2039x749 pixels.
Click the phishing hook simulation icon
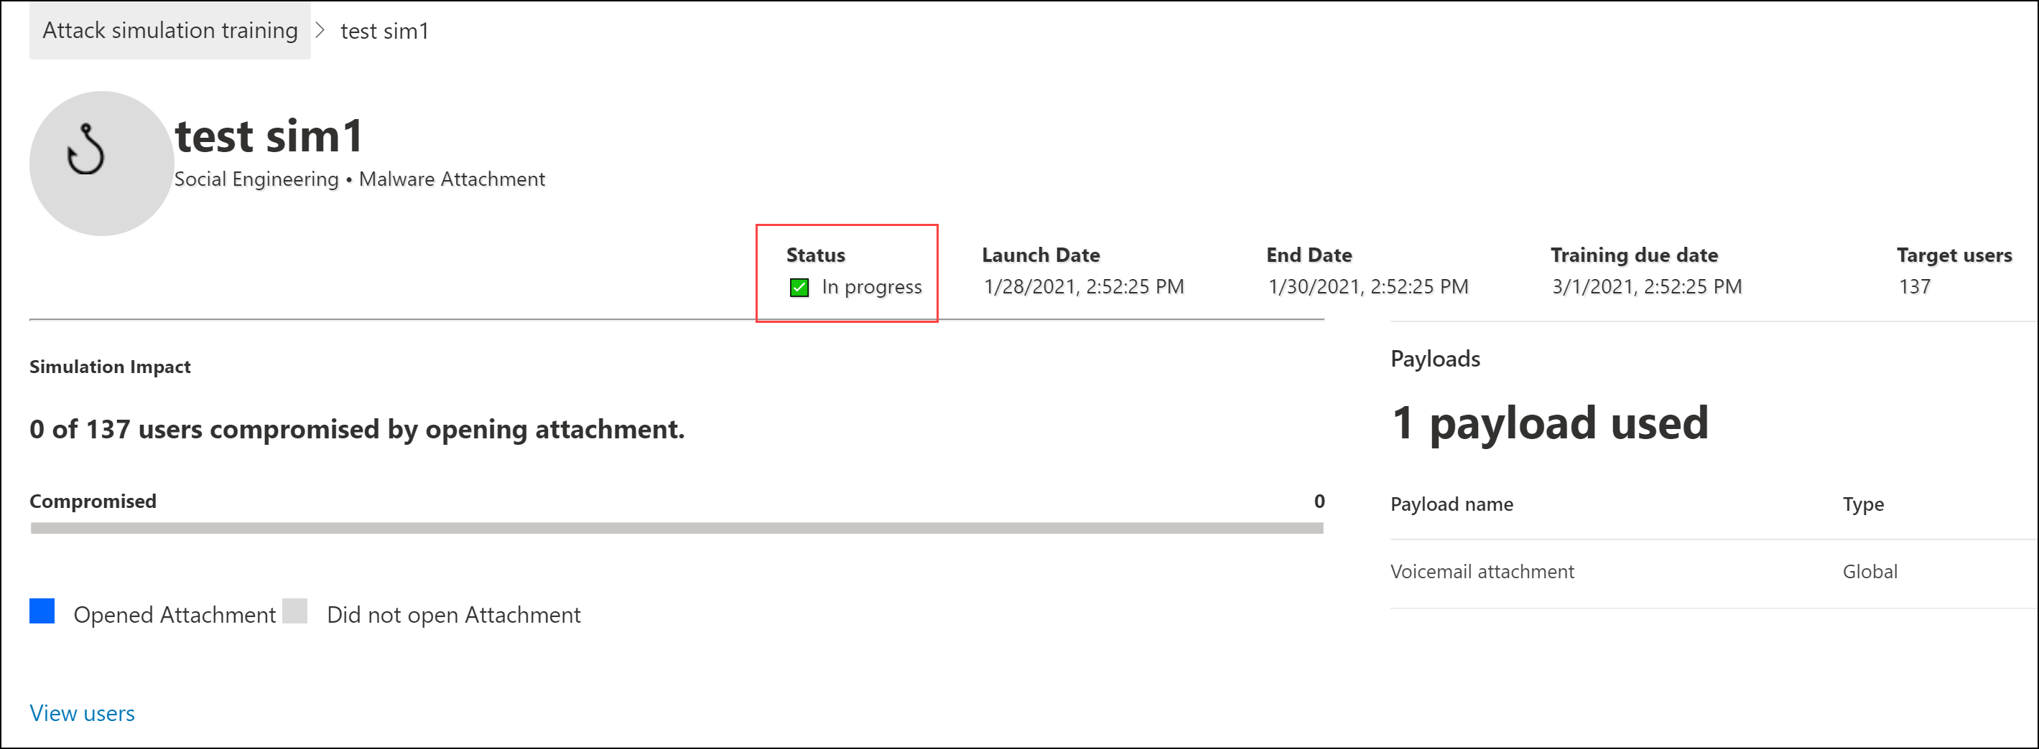pyautogui.click(x=87, y=150)
